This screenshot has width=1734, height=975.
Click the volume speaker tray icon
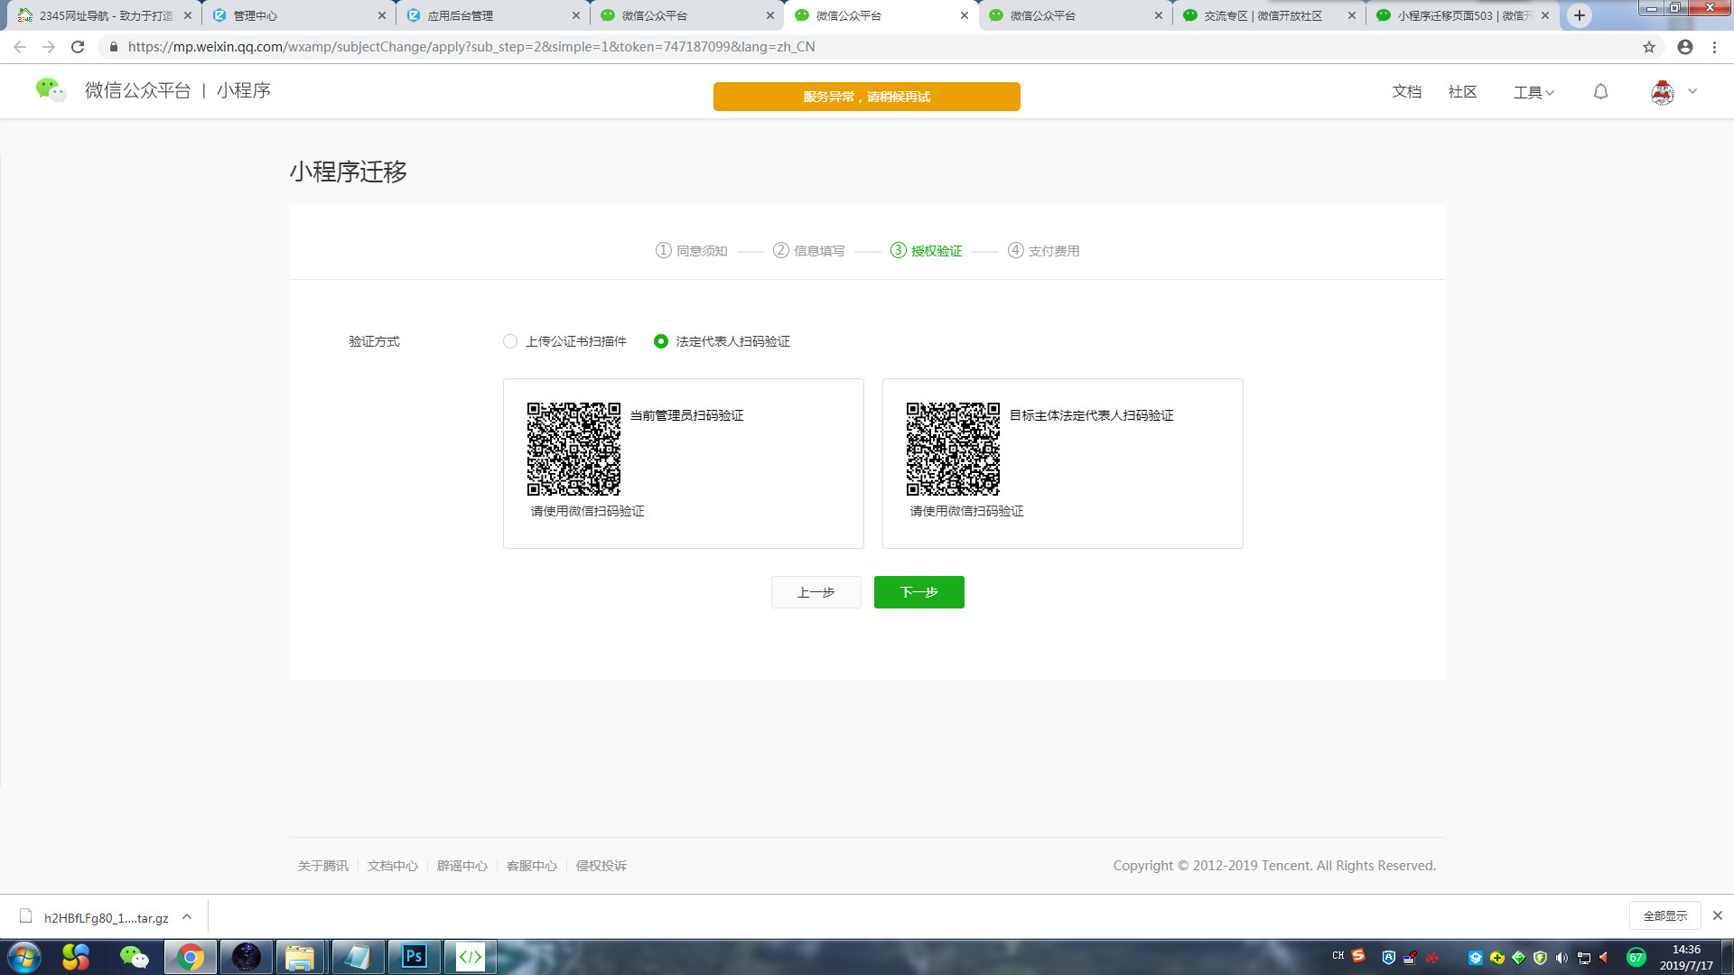(x=1562, y=958)
